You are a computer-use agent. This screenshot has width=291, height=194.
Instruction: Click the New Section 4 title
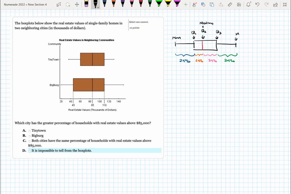click(38, 5)
